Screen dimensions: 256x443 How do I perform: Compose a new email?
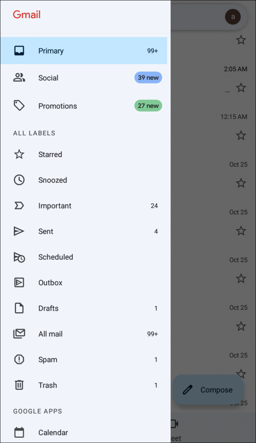tap(208, 390)
